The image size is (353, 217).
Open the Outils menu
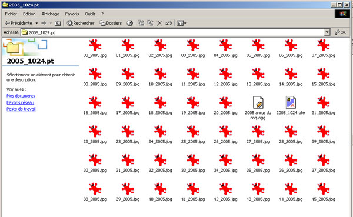[90, 14]
